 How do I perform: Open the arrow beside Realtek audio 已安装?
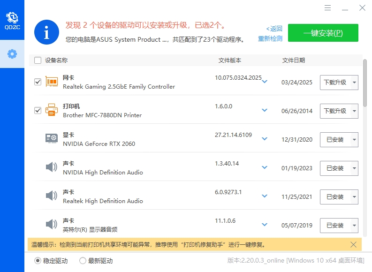[x=355, y=197]
